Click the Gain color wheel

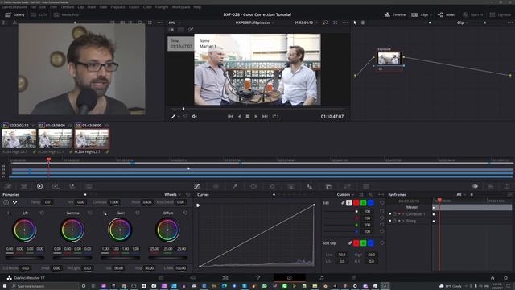120,230
